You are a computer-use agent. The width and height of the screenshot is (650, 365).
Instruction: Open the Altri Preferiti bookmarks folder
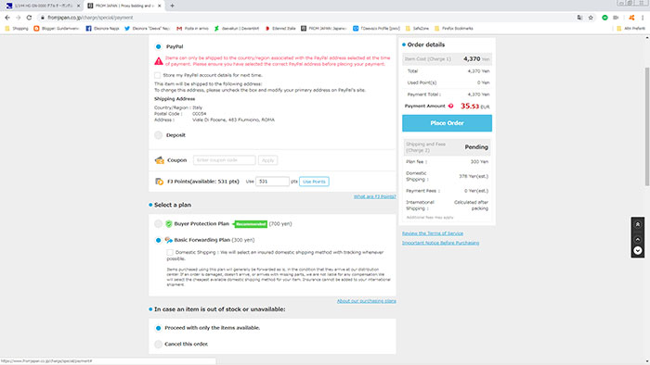[630, 29]
